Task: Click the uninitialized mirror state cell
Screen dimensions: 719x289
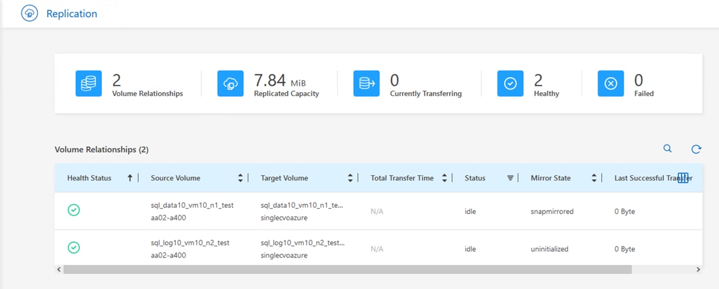Action: pos(550,249)
